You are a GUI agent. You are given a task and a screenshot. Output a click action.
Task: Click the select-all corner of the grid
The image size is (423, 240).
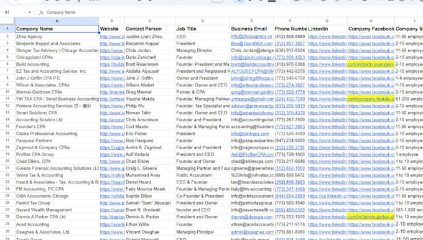point(7,21)
